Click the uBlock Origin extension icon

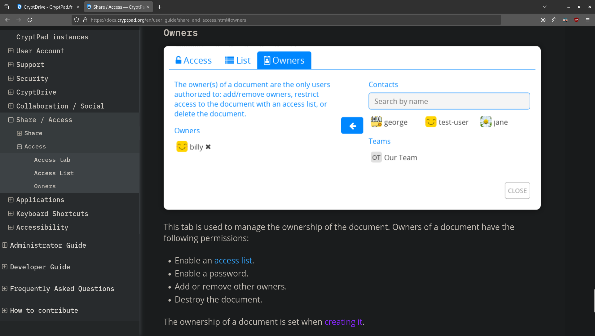[x=576, y=20]
